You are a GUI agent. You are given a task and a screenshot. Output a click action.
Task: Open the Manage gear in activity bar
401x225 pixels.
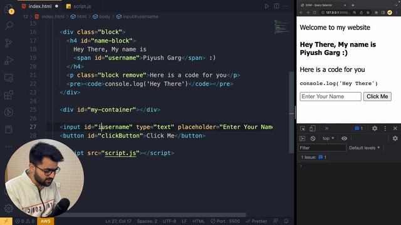(9, 208)
